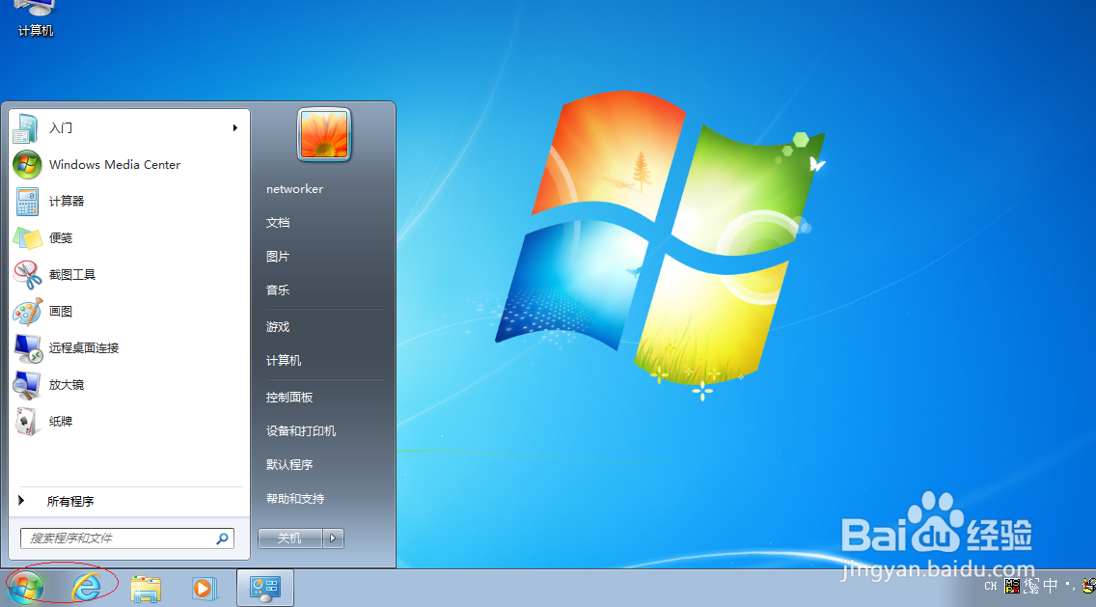
Task: Open Internet Explorer from the taskbar
Action: point(86,588)
